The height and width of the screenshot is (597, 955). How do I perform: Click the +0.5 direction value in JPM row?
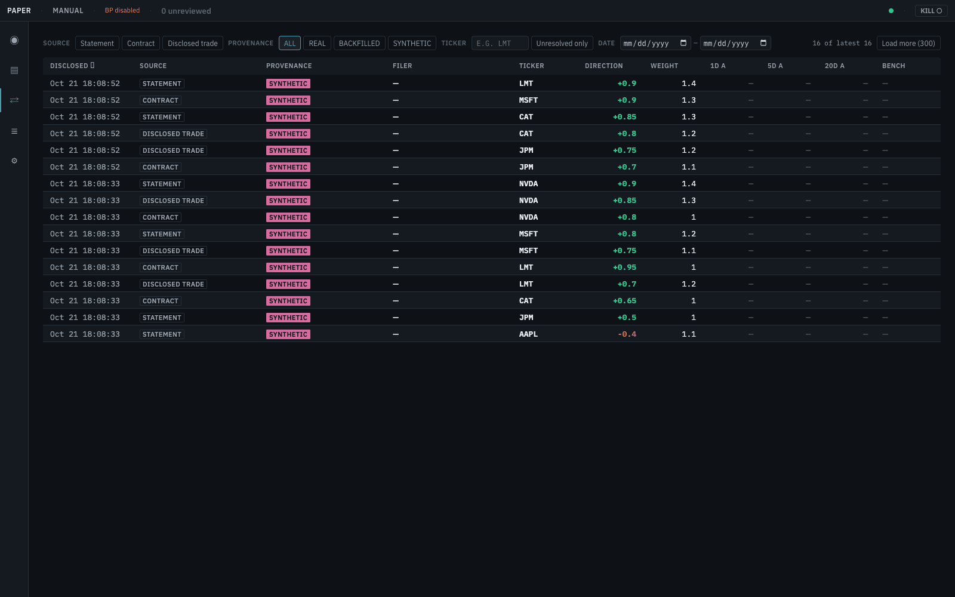pyautogui.click(x=627, y=318)
